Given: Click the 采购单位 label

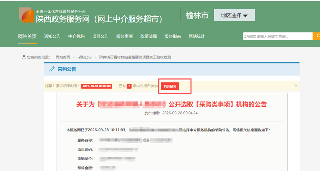Looking at the screenshot, I should point(85,159).
